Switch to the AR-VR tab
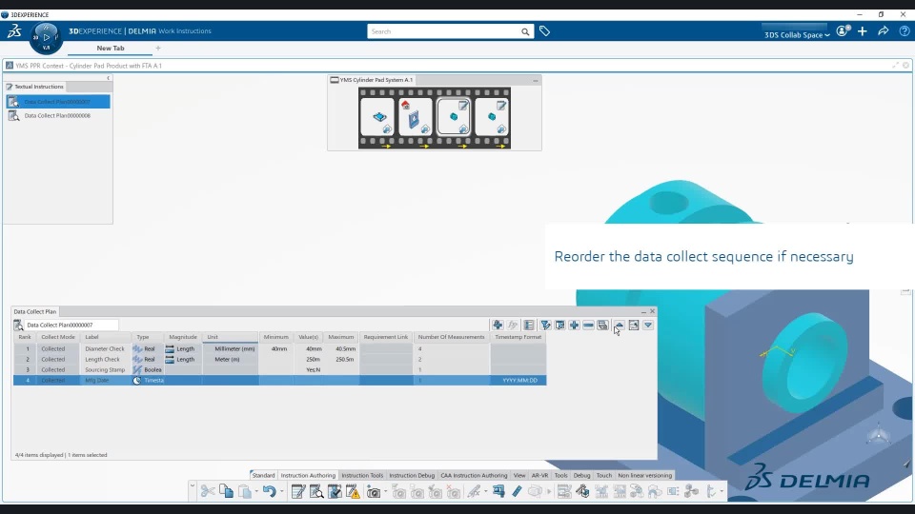This screenshot has height=514, width=915. 539,476
